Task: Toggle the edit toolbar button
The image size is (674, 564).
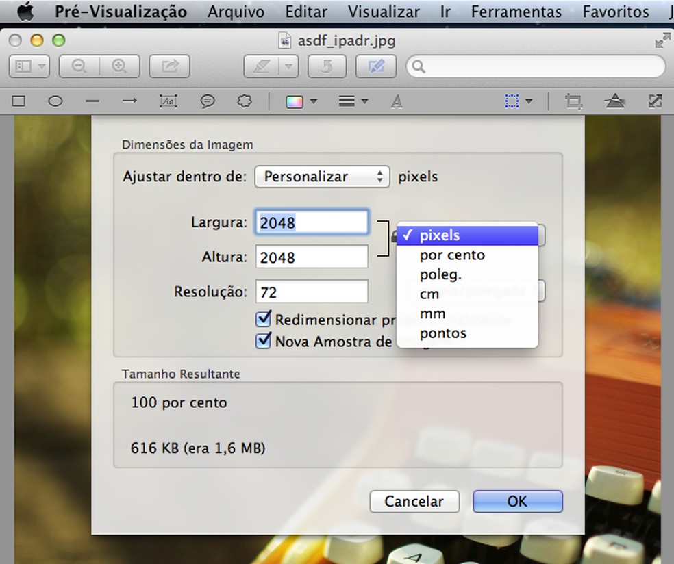Action: tap(376, 66)
